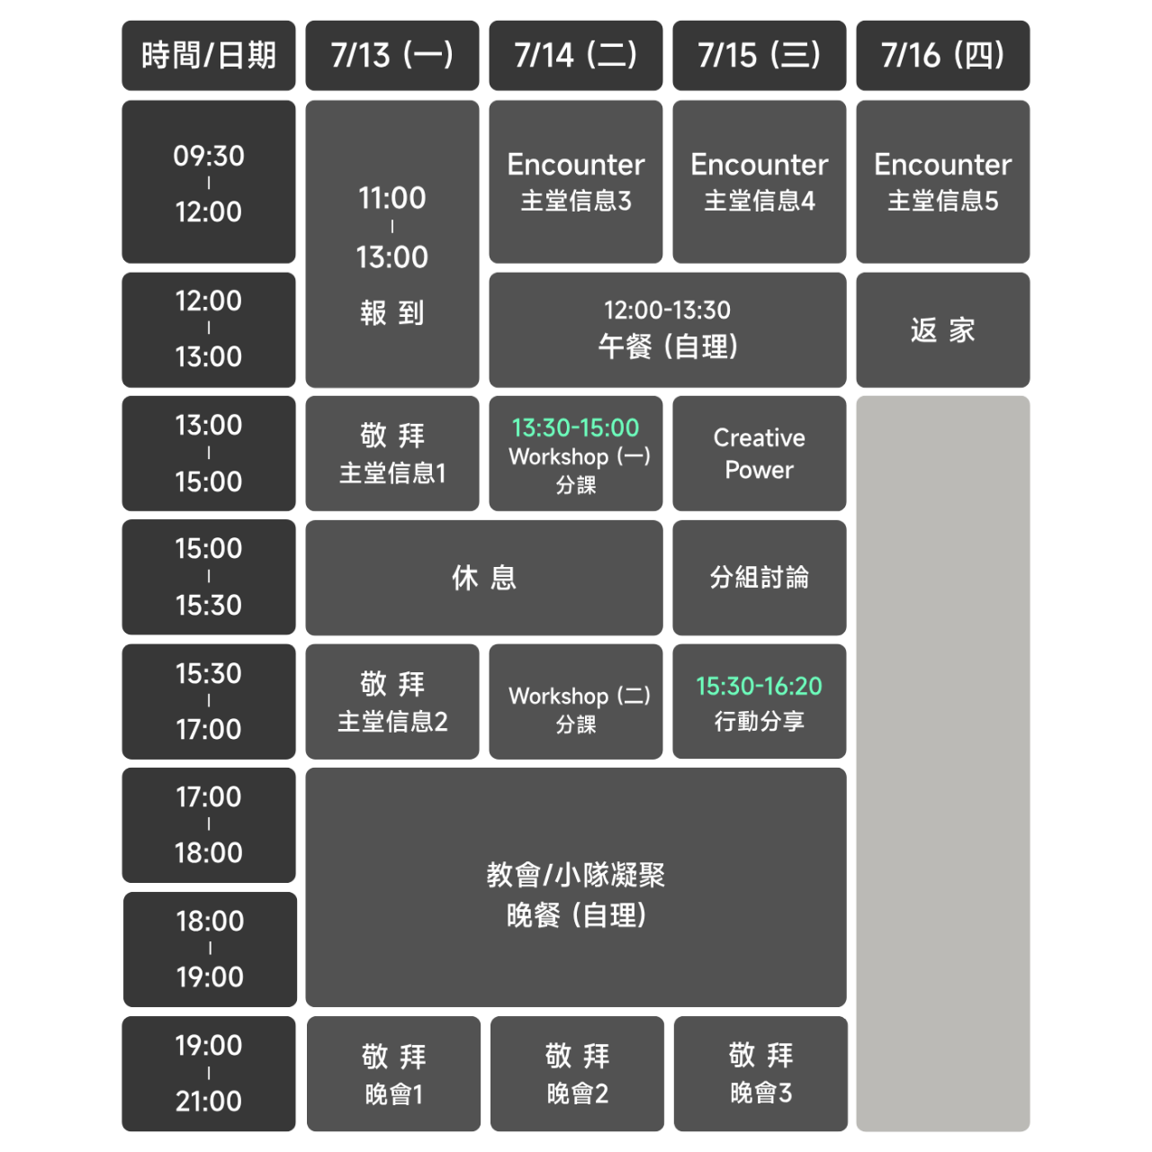
Task: Select the 7/14 (二) column header
Action: pyautogui.click(x=576, y=56)
